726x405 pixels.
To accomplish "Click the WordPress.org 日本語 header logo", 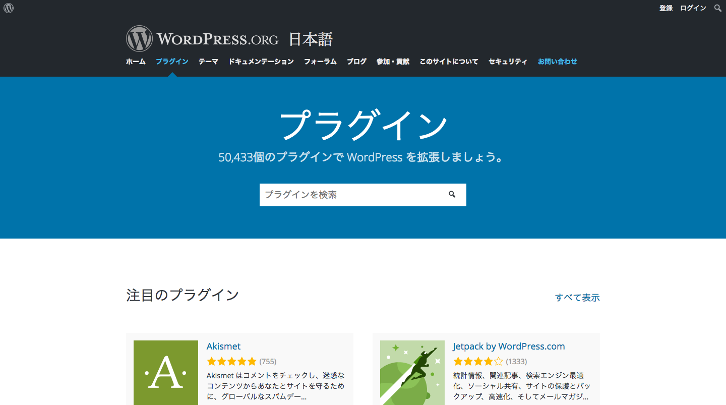I will tap(229, 39).
